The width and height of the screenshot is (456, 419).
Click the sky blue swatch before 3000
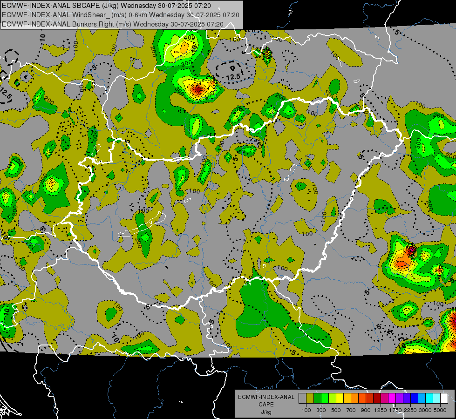[422, 399]
